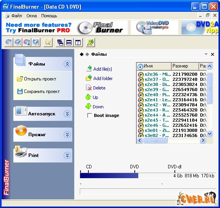The height and width of the screenshot is (208, 220).
Task: Expand the Прожиг panel
Action: (67, 135)
